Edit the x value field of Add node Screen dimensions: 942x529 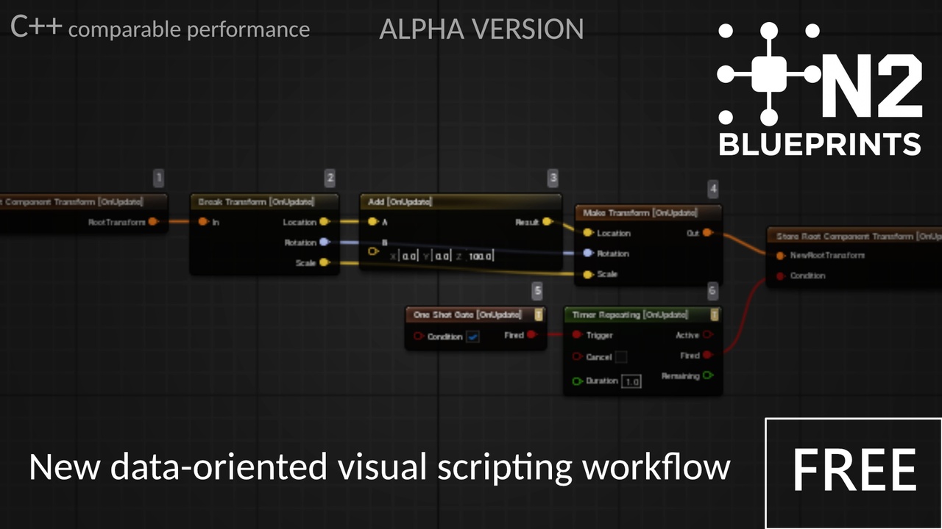pos(409,256)
